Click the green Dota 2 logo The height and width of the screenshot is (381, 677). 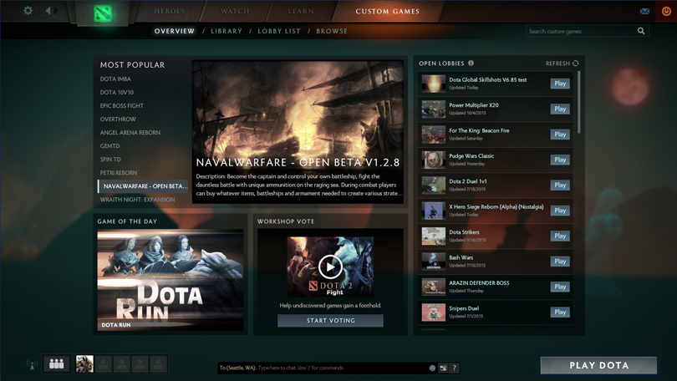103,13
